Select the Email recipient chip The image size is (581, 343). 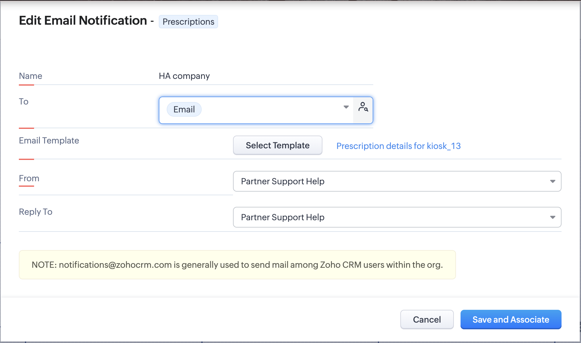click(x=184, y=110)
